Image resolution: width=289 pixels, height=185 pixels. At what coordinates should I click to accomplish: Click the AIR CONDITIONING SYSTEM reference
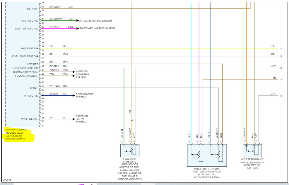tap(95, 21)
